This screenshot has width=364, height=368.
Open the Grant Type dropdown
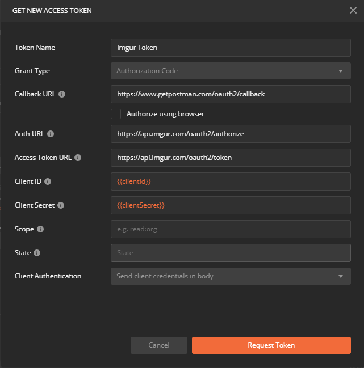coord(231,71)
